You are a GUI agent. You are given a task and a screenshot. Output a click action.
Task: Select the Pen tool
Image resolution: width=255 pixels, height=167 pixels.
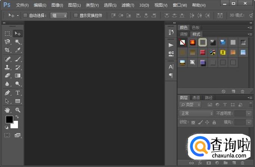coord(7,92)
